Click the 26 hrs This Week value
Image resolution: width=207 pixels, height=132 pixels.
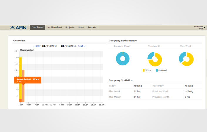pyautogui.click(x=137, y=91)
